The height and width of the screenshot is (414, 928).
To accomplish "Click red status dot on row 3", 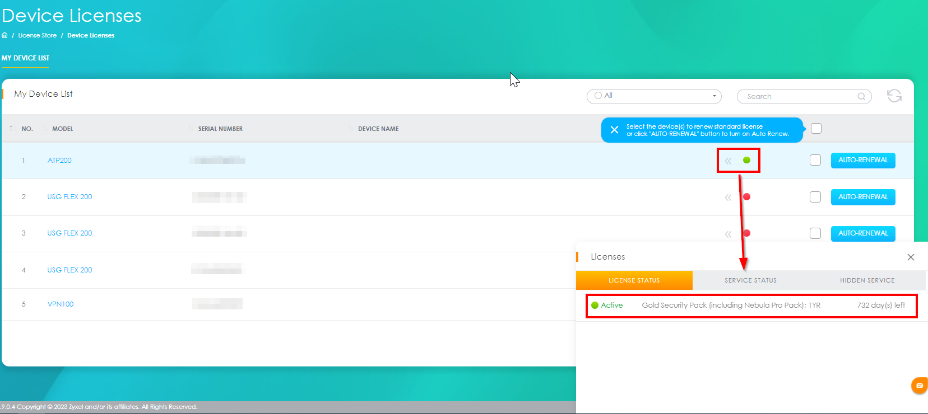I will (x=746, y=233).
